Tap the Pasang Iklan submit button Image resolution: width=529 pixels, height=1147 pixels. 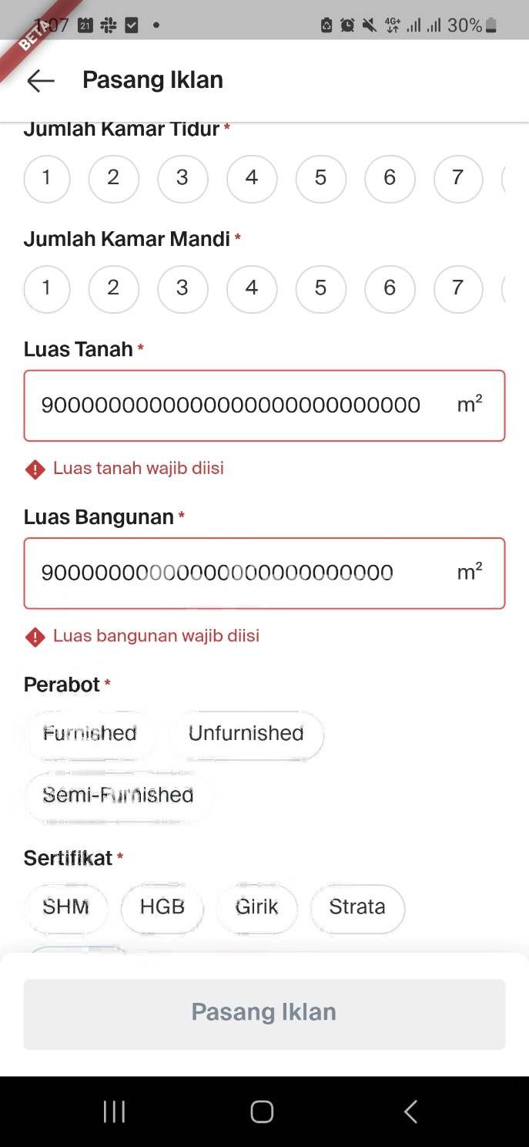pos(264,1014)
